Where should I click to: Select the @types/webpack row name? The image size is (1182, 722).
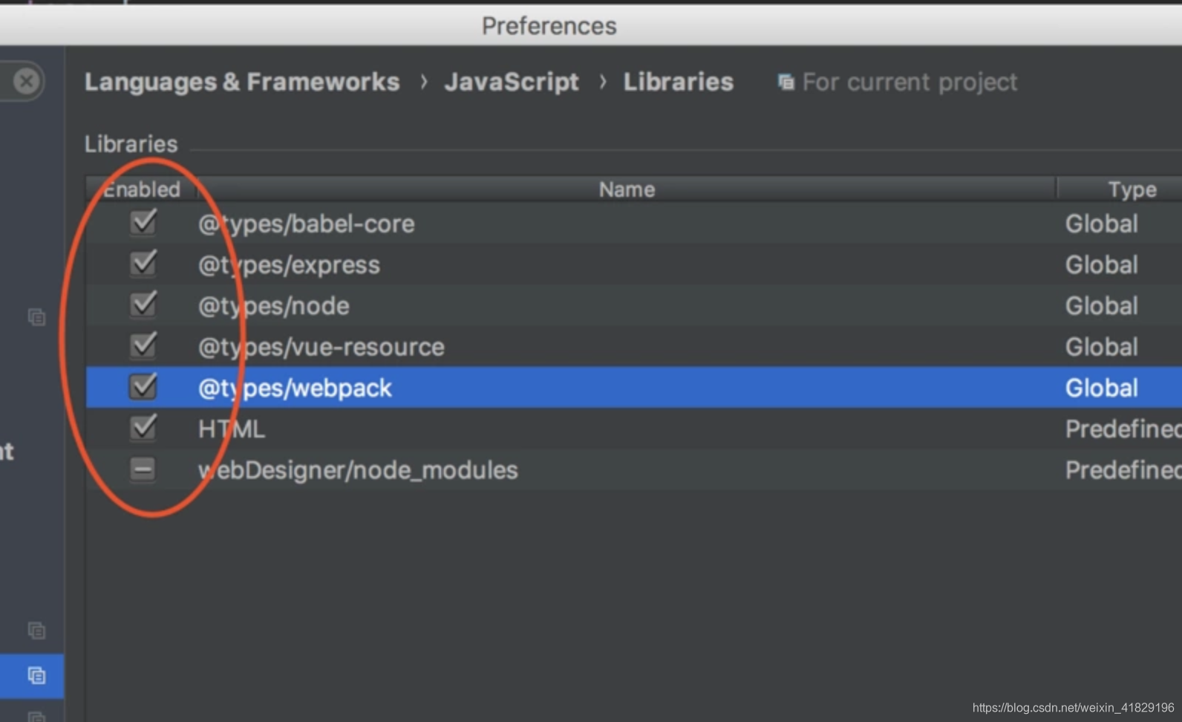coord(295,388)
